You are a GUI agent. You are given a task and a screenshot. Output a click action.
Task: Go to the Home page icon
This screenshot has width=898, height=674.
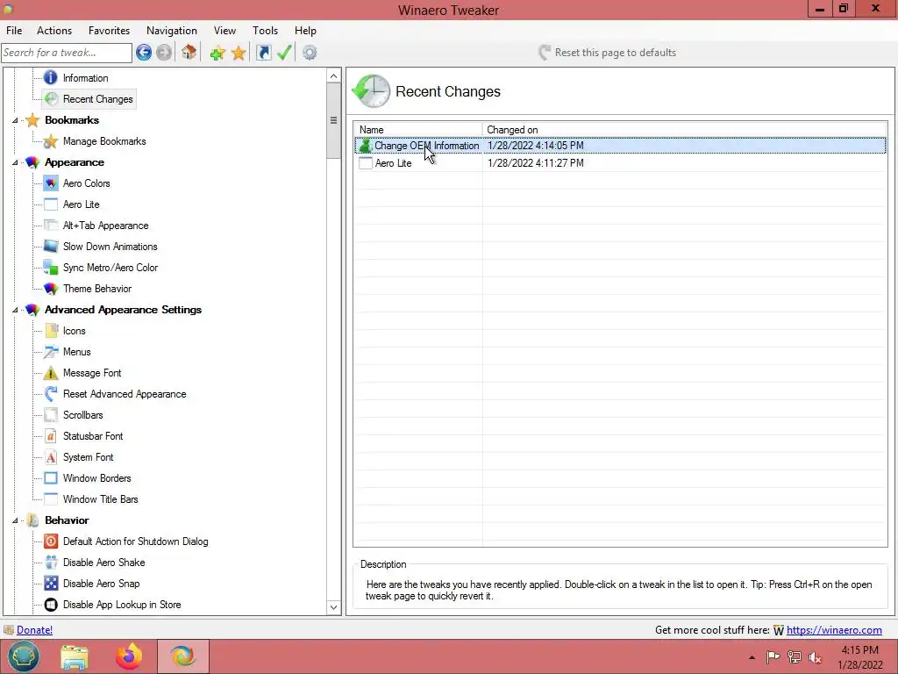189,53
